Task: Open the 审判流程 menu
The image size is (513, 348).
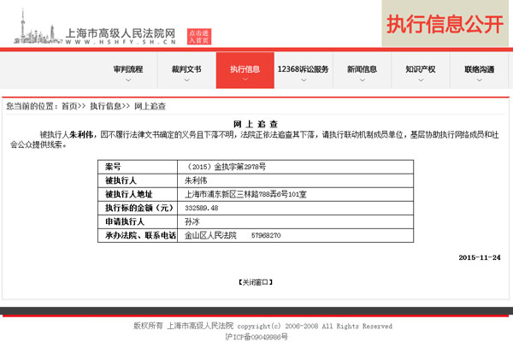Action: [128, 69]
